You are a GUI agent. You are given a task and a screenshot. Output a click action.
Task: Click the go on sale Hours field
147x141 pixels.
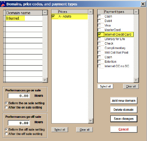pyautogui.click(x=19, y=96)
